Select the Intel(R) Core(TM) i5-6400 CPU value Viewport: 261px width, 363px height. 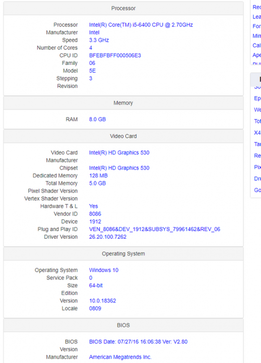(x=141, y=25)
